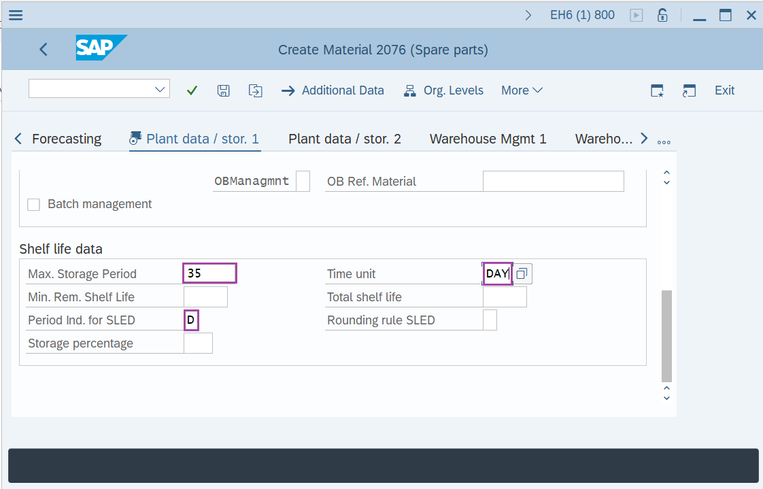Click the copy document icon beside save

pos(255,90)
